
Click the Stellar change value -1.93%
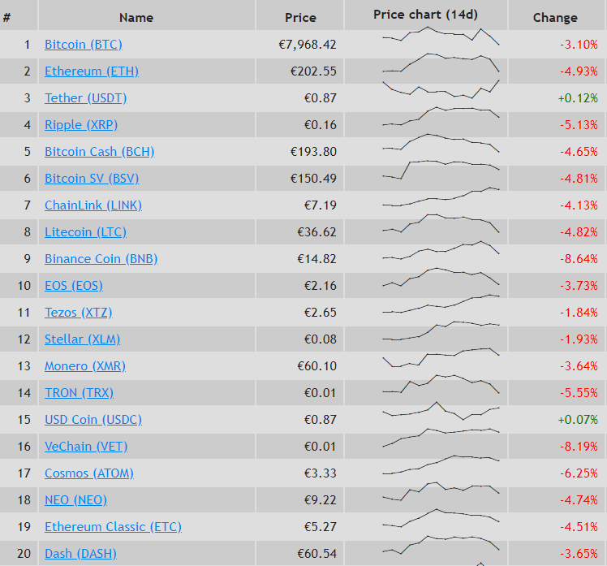pos(579,339)
